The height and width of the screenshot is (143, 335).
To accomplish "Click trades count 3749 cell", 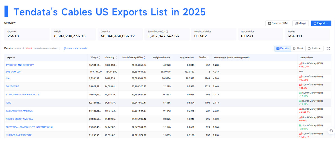I will coord(207,78).
